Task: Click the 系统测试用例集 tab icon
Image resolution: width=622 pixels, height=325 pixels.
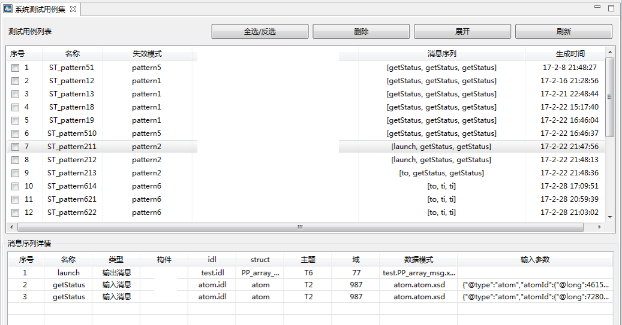Action: tap(8, 9)
